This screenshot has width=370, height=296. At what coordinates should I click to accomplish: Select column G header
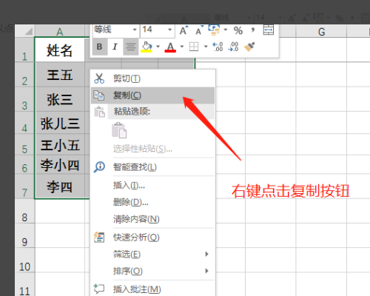tap(321, 32)
